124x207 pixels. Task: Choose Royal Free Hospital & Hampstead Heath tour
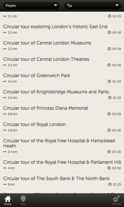point(62,146)
